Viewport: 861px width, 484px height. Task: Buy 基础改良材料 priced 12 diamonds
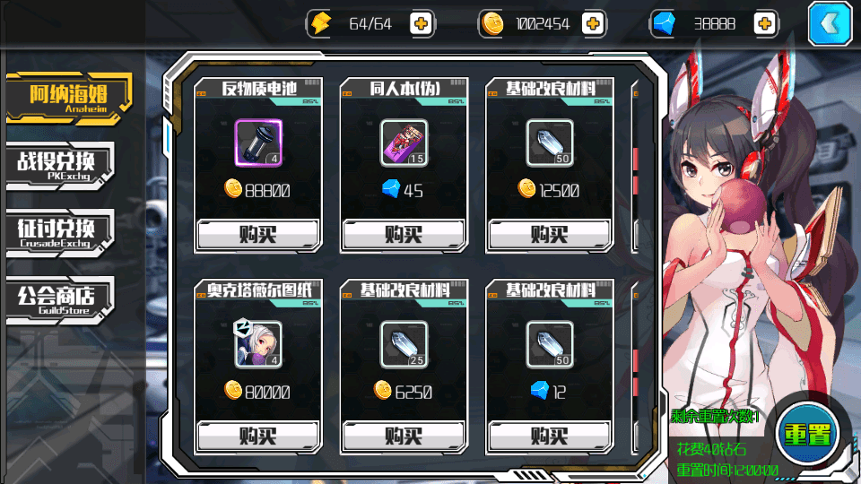549,436
